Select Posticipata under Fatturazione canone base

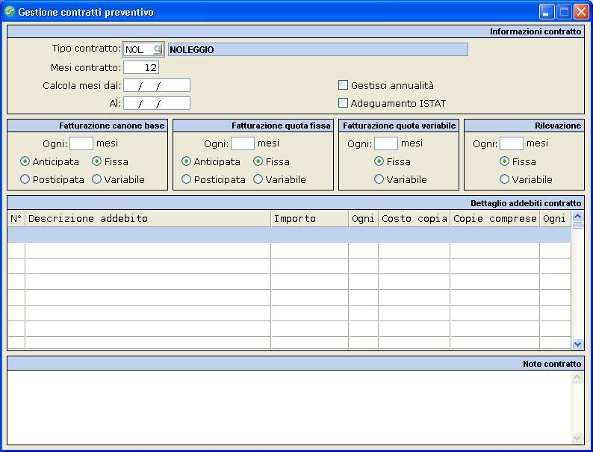25,179
